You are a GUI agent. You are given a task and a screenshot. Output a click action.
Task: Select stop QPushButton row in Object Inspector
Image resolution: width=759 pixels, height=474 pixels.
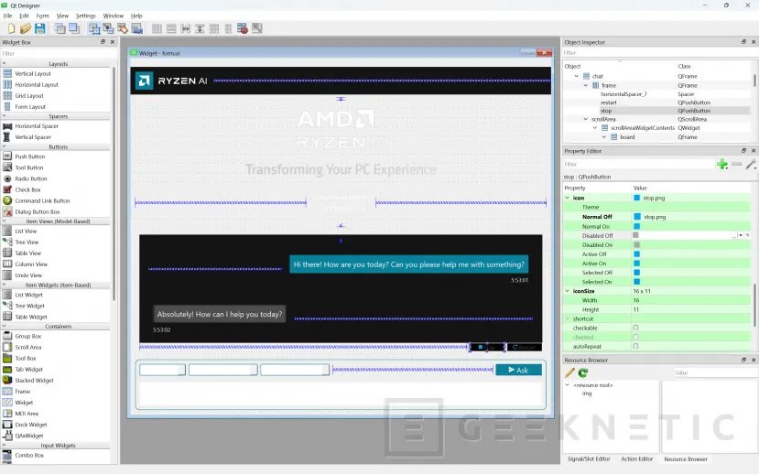tap(656, 111)
